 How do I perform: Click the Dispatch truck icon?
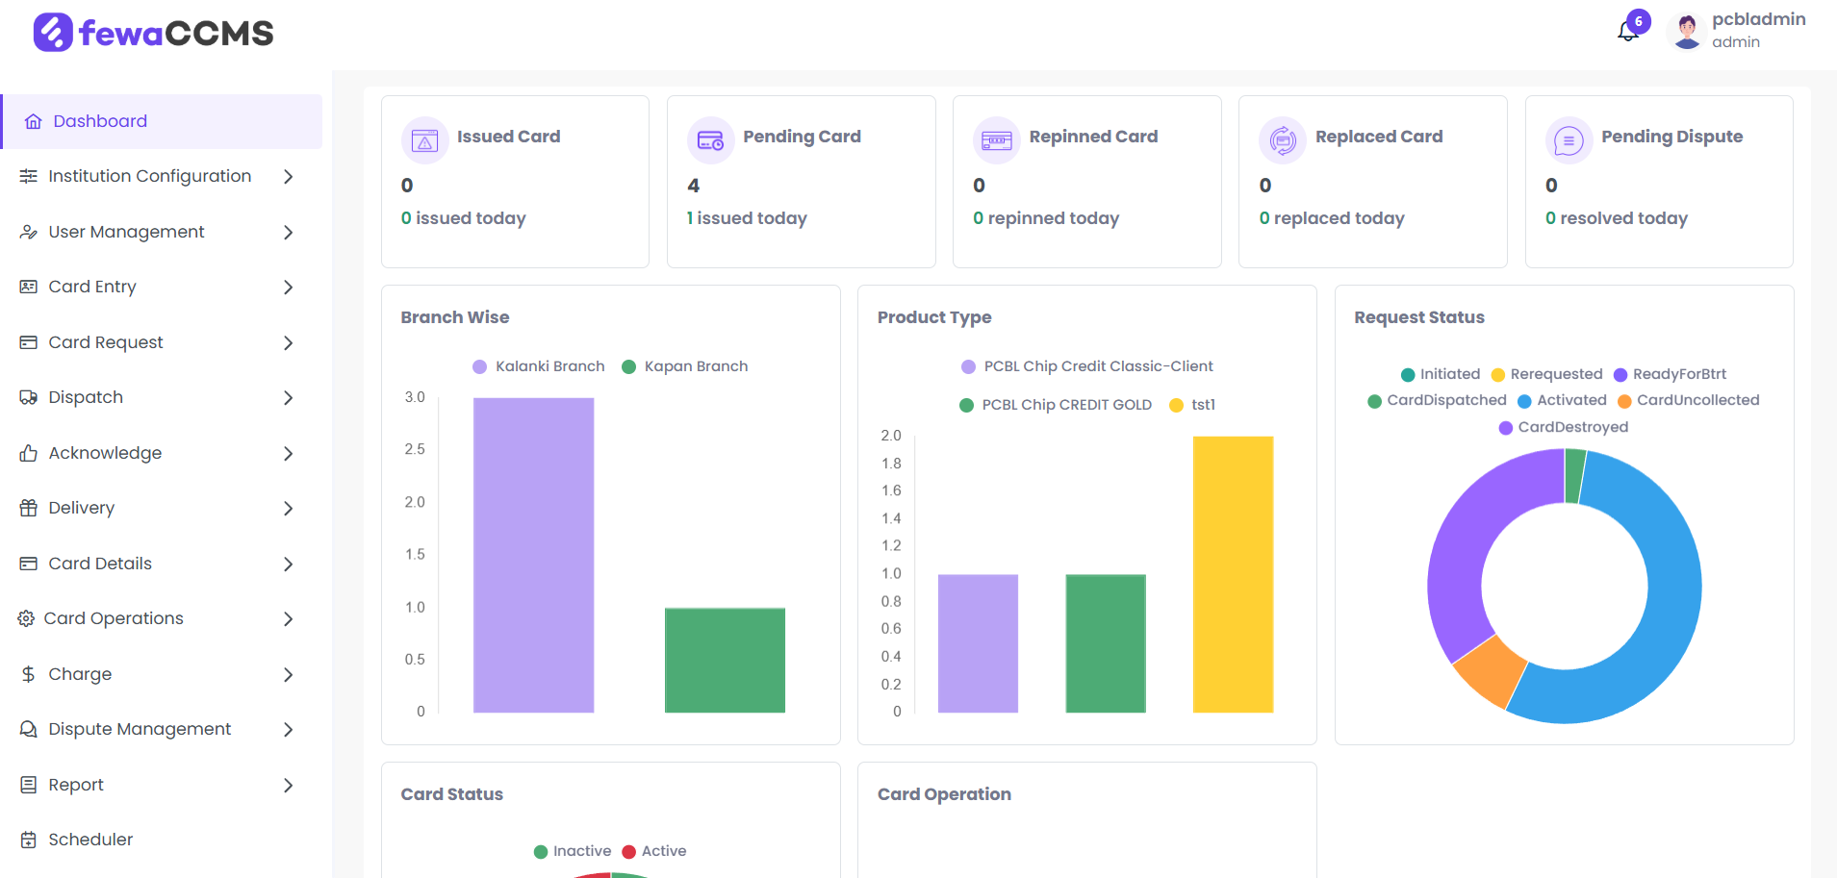click(29, 397)
